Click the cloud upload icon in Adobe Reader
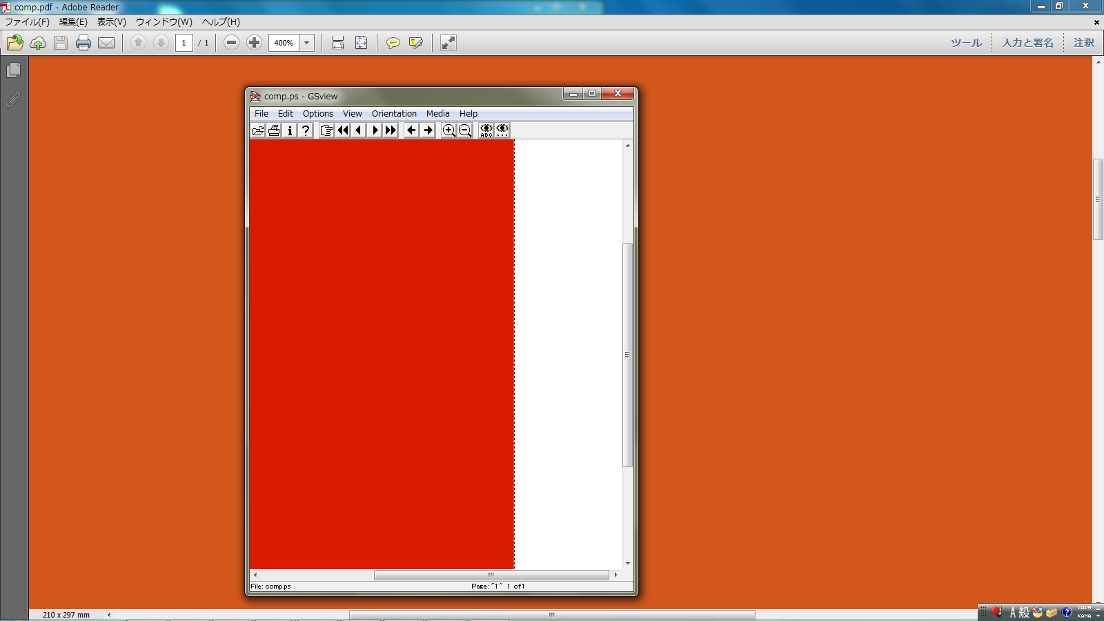Image resolution: width=1104 pixels, height=621 pixels. (x=38, y=43)
